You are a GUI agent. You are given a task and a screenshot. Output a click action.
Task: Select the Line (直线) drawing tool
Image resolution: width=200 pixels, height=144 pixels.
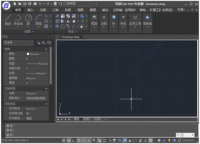click(8, 20)
